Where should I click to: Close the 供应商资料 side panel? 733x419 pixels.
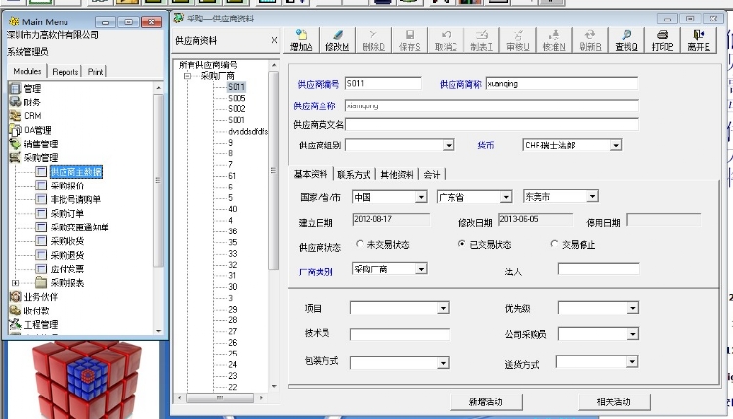point(274,40)
